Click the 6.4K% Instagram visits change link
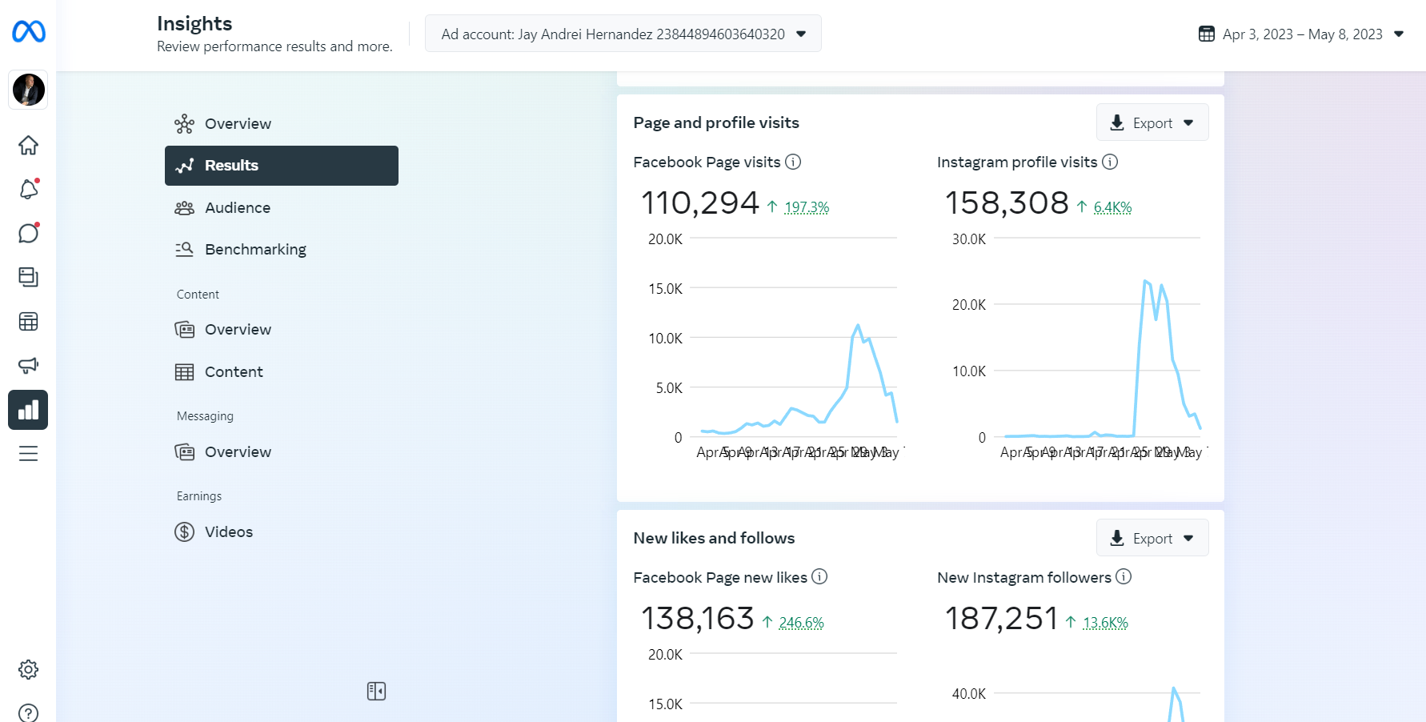Screen dimensions: 1426x722 click(x=1112, y=207)
